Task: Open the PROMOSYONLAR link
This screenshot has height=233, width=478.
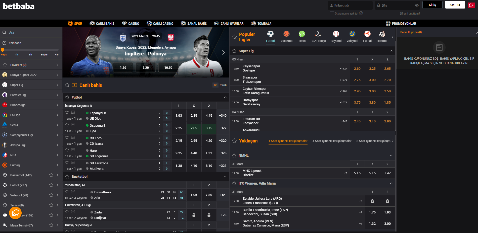Action: click(x=401, y=24)
